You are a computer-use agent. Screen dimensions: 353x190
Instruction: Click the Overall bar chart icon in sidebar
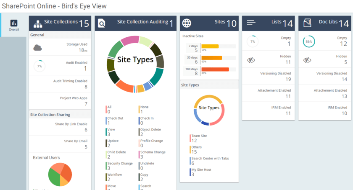(x=14, y=23)
